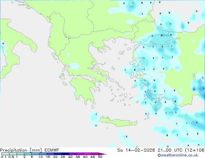The height and width of the screenshot is (158, 205).
Task: Click the precipitation value 4 near right edge
Action: [x=194, y=89]
